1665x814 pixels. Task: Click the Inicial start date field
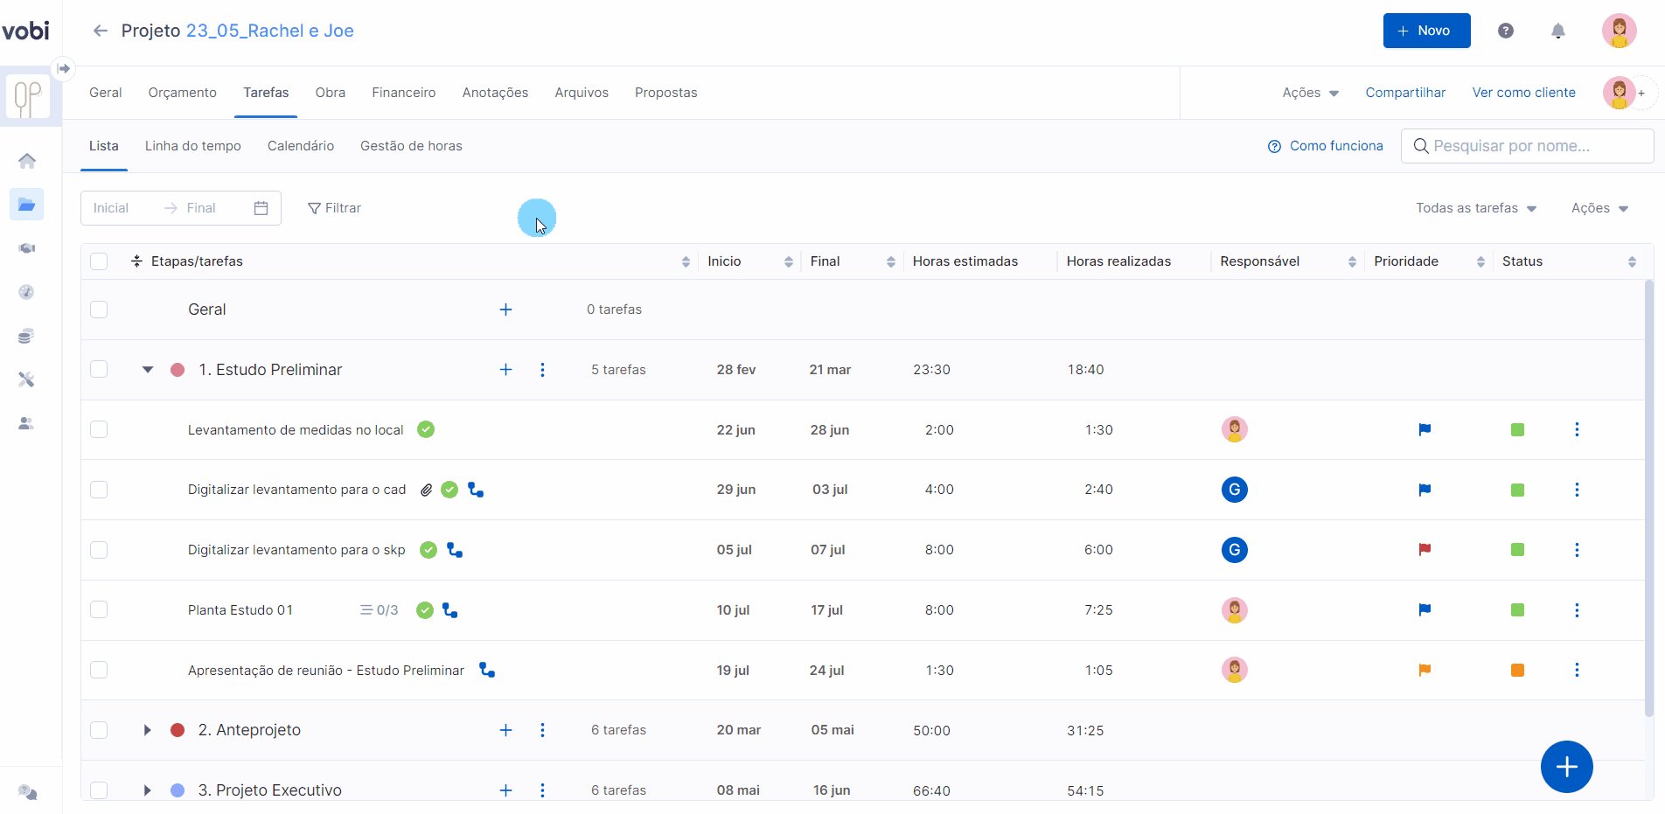tap(111, 208)
